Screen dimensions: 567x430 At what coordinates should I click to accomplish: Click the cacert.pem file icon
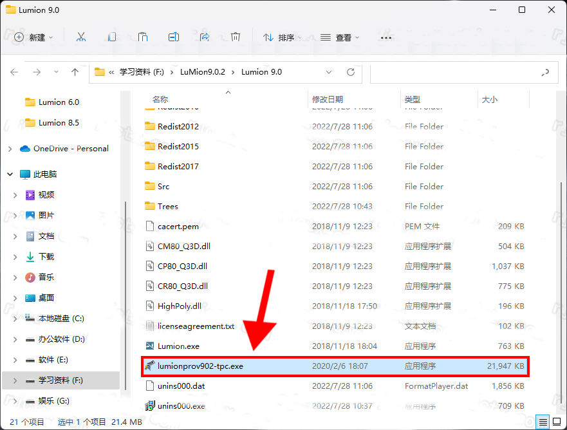coord(150,226)
